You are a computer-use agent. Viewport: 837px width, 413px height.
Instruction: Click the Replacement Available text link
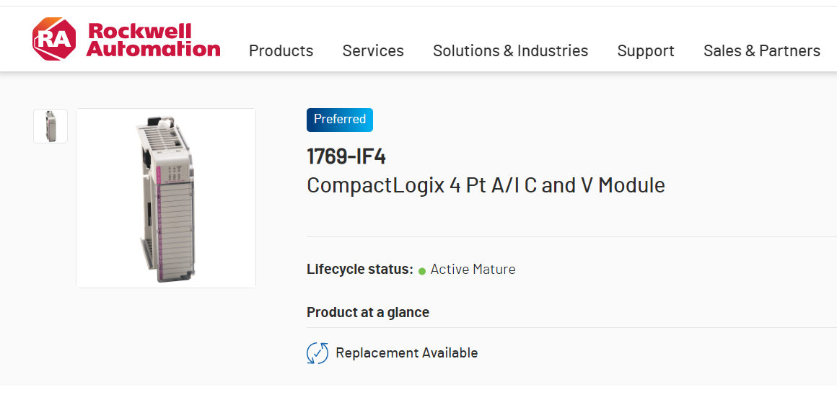[406, 353]
